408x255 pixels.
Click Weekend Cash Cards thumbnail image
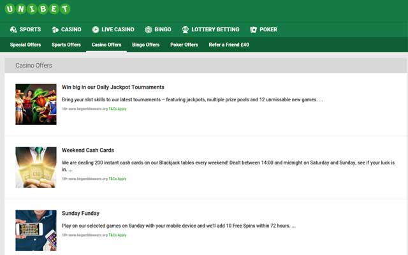point(36,167)
